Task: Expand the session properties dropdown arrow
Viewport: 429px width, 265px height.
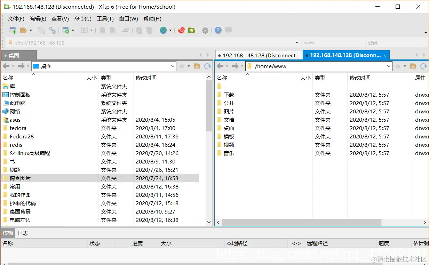Action: click(x=73, y=30)
